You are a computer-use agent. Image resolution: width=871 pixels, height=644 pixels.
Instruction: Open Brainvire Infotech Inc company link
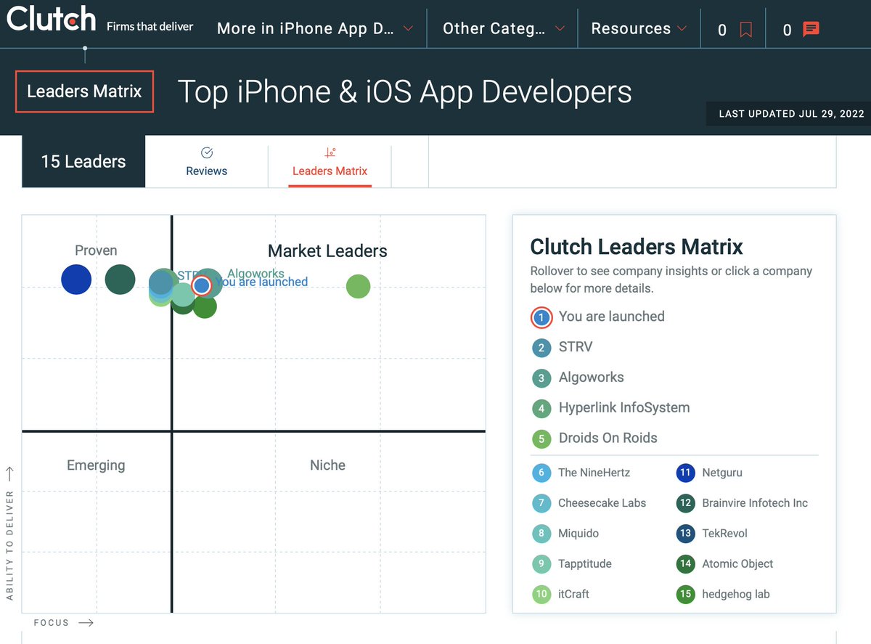coord(755,503)
